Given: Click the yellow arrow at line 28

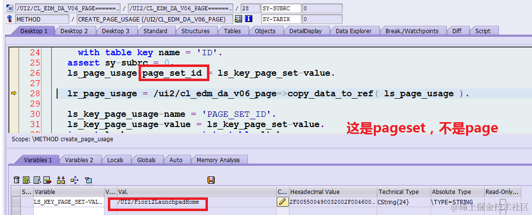Looking at the screenshot, I should point(14,93).
